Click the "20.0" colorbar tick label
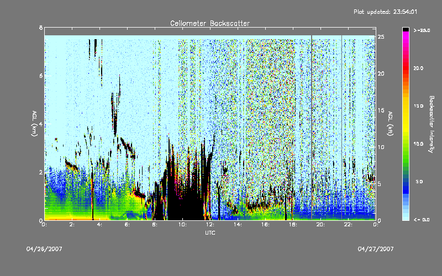Image resolution: width=442 pixels, height=276 pixels. coord(419,68)
